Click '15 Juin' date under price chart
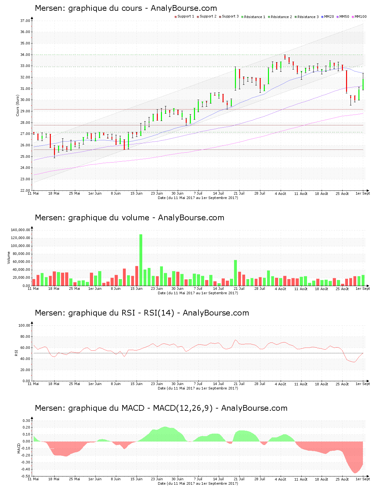 click(137, 193)
